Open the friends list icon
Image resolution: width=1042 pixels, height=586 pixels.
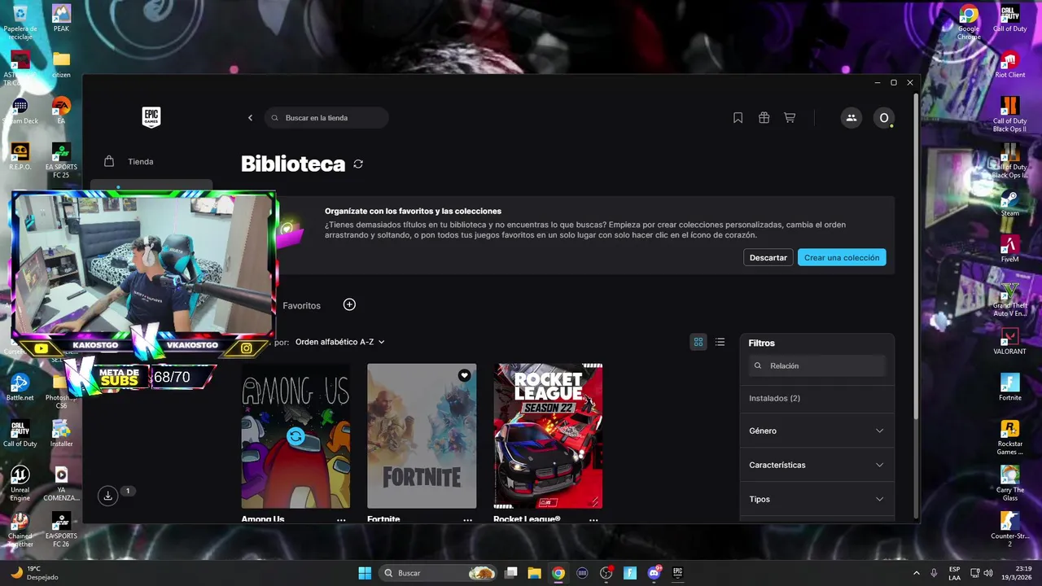(851, 118)
